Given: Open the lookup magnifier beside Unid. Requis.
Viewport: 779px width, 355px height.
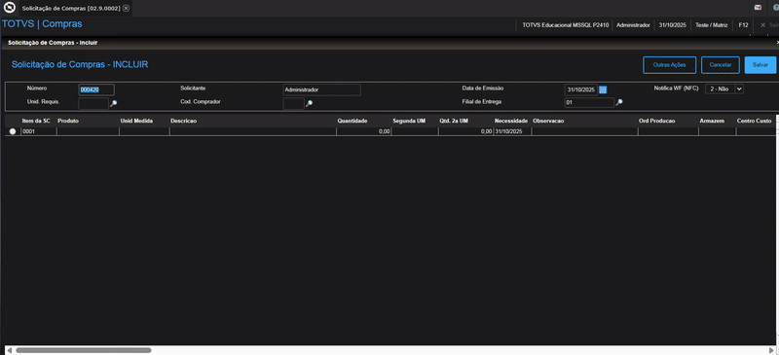Looking at the screenshot, I should pos(114,103).
